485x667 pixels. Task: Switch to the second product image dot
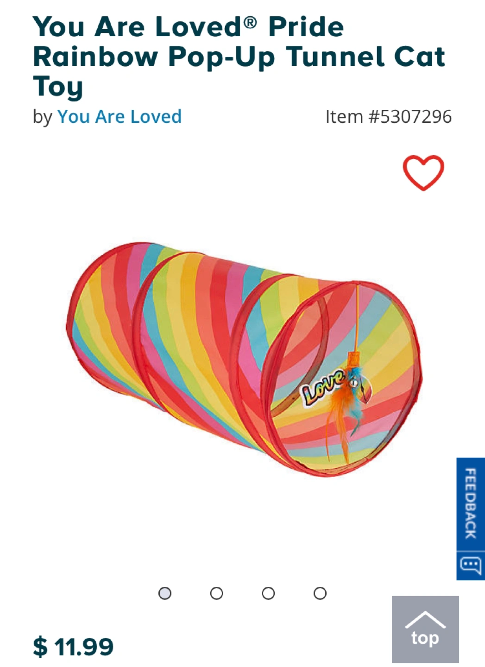216,593
